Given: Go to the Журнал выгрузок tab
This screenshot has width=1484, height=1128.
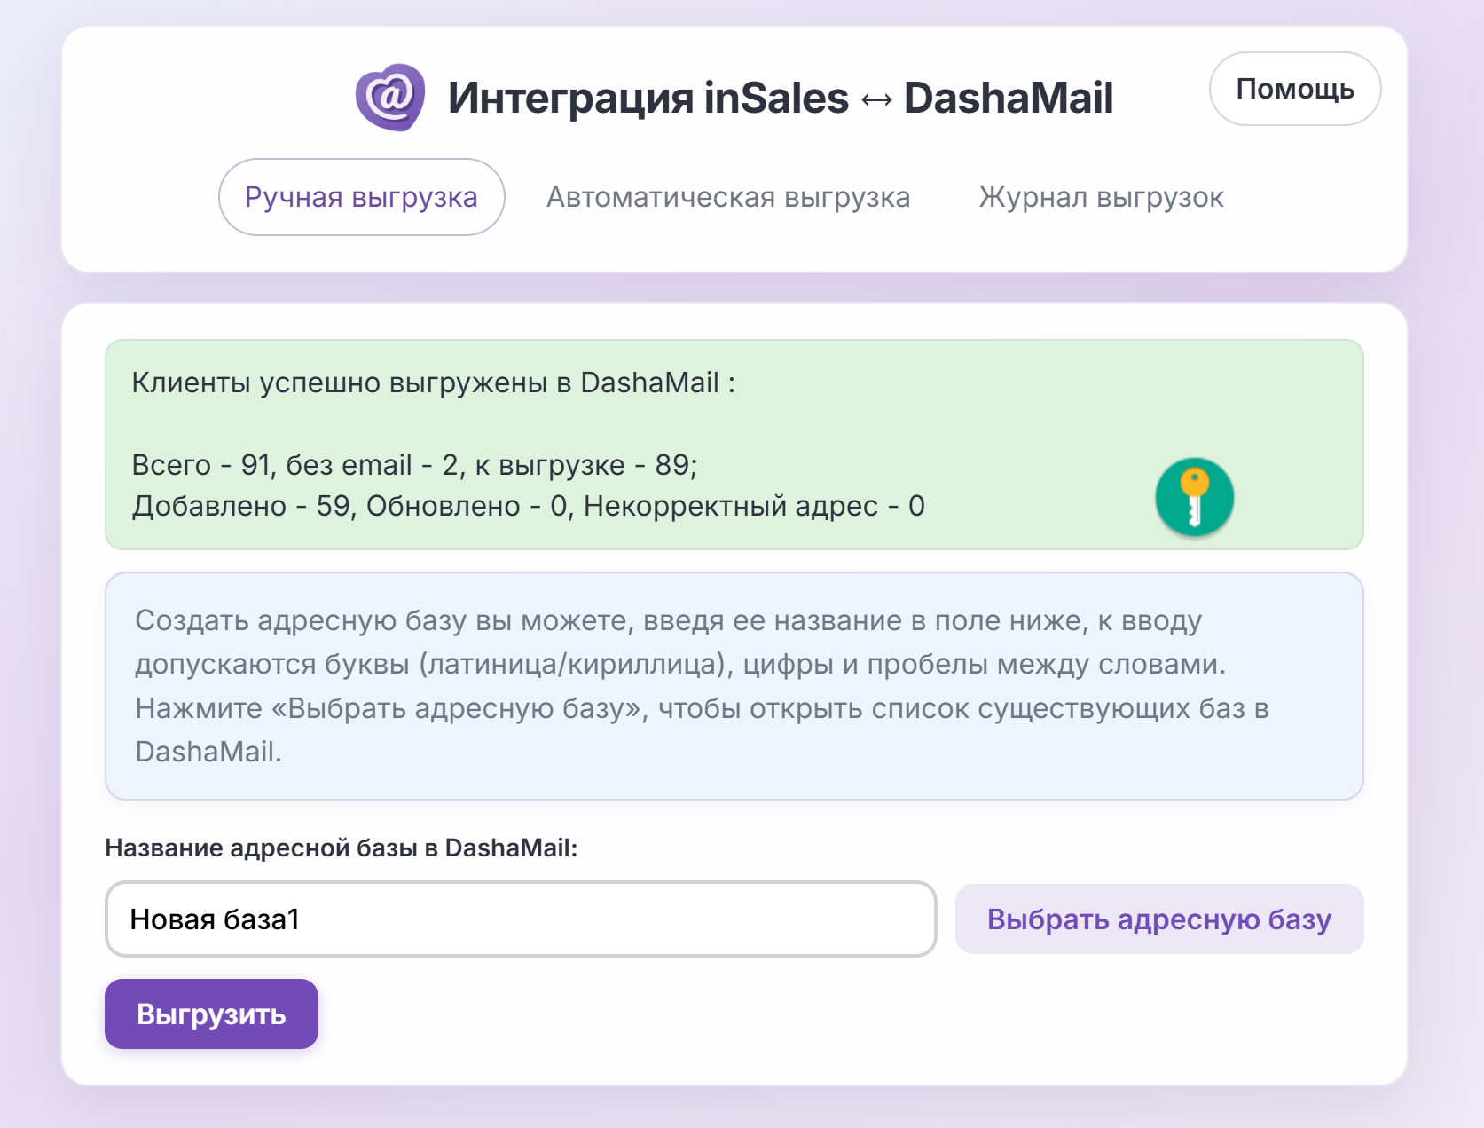Looking at the screenshot, I should pyautogui.click(x=1101, y=197).
